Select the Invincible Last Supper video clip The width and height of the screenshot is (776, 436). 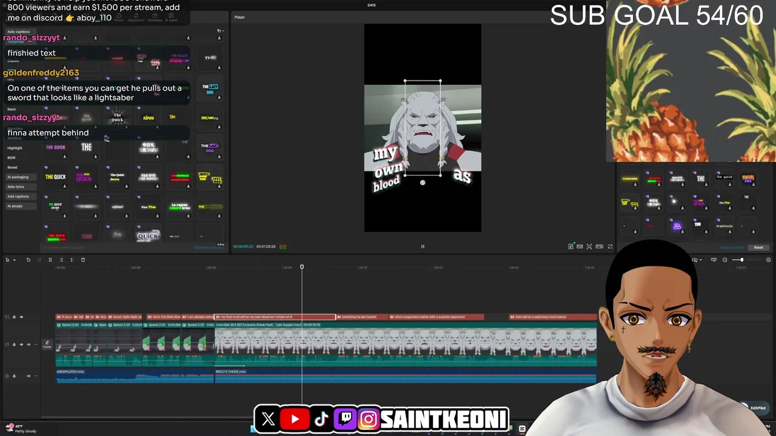point(406,344)
